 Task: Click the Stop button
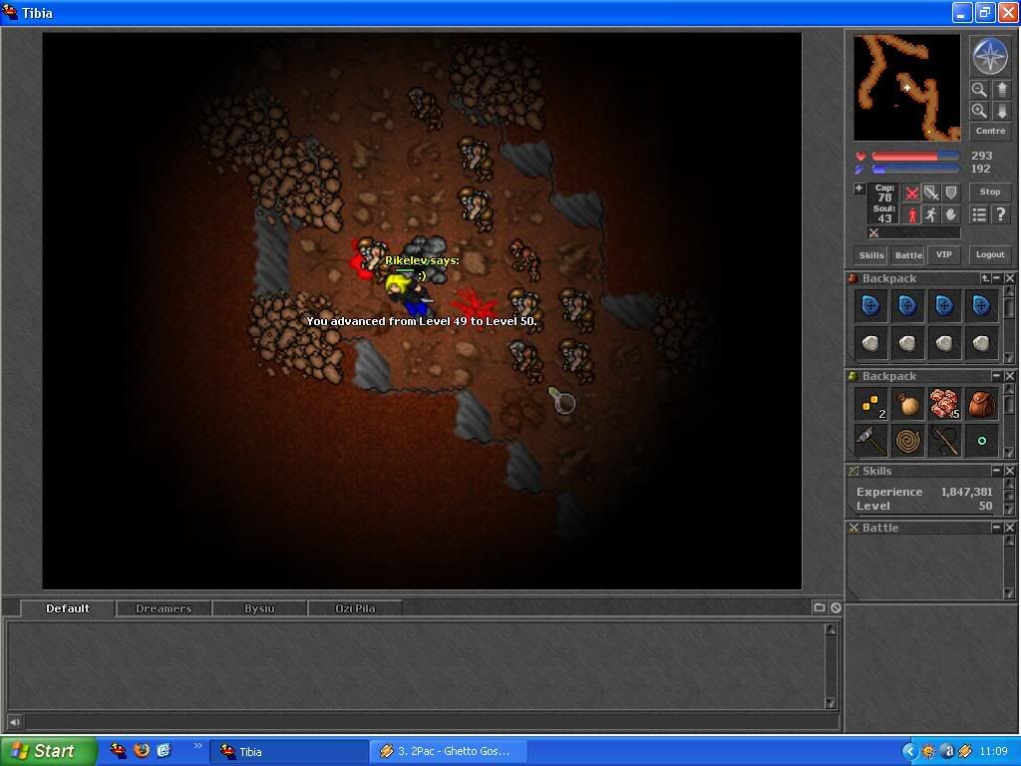click(990, 191)
